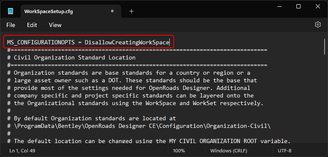Open the File menu
328x157 pixels.
(11, 25)
